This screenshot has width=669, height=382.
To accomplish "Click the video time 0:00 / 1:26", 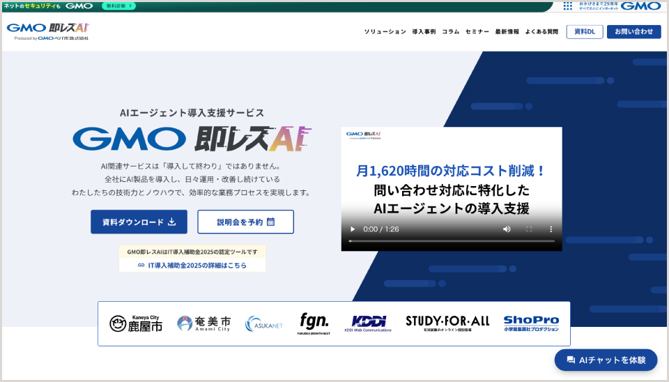I will (x=381, y=229).
